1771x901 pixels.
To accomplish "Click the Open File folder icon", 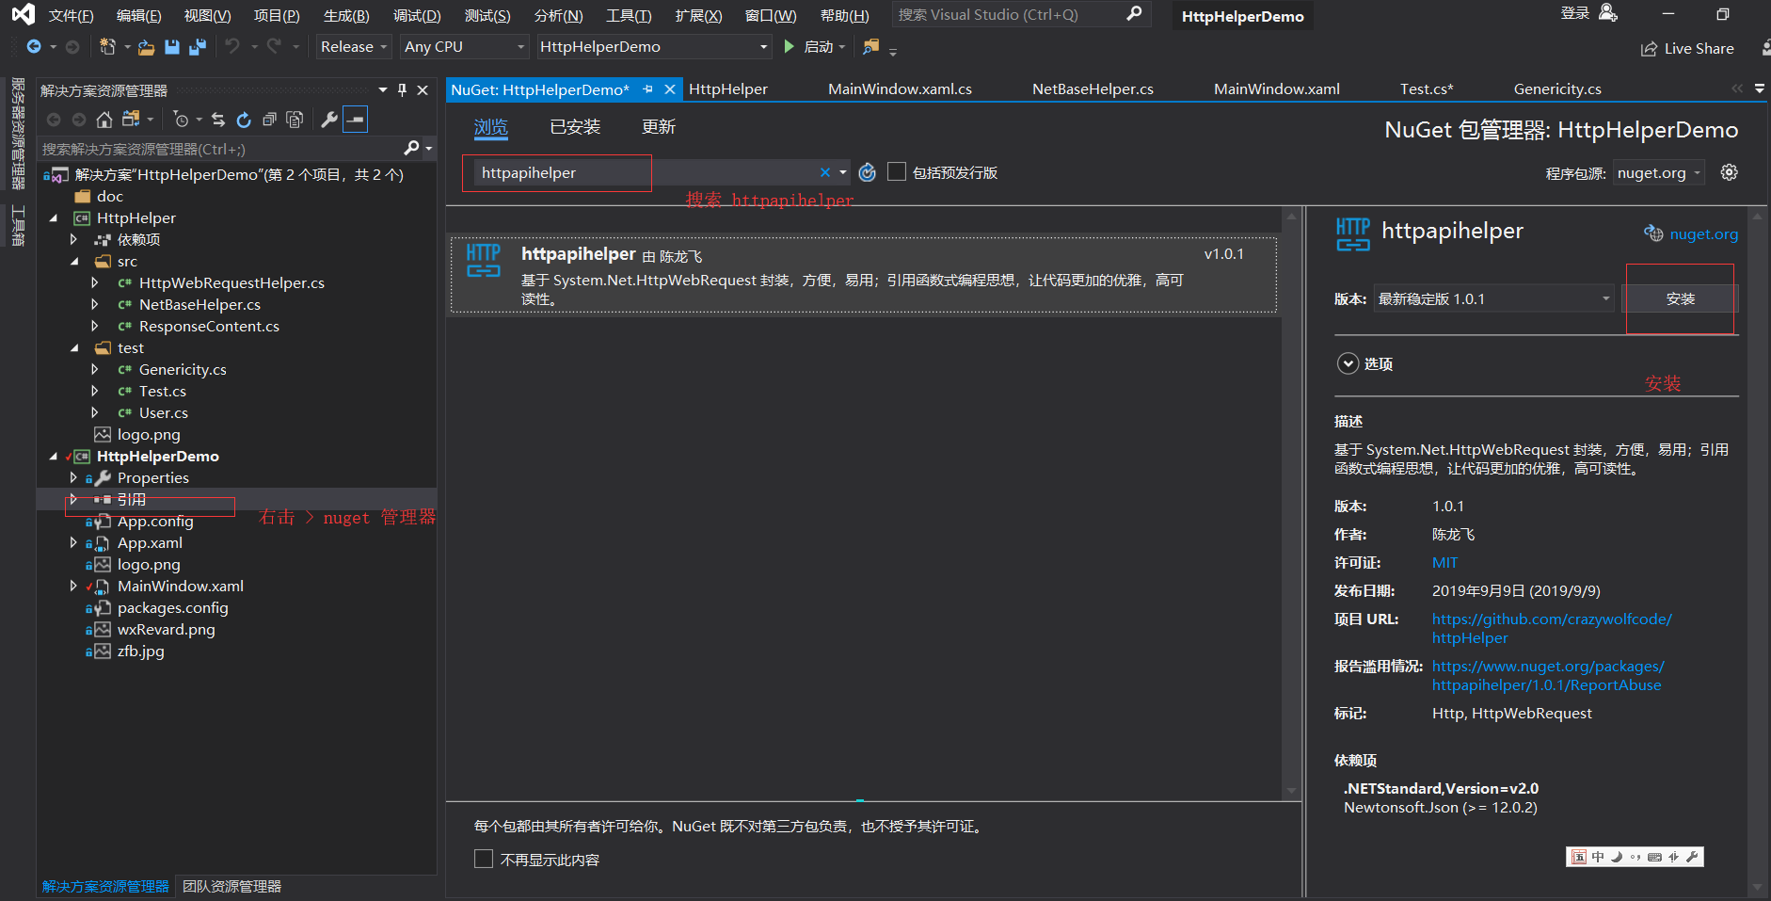I will [146, 47].
